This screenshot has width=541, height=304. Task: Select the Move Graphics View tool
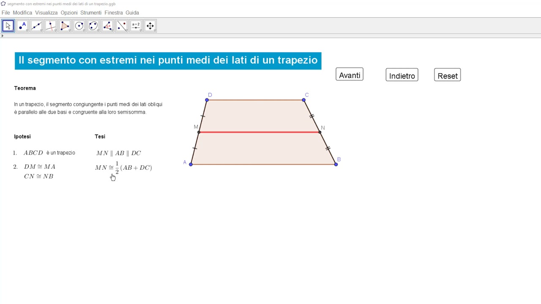pyautogui.click(x=150, y=26)
